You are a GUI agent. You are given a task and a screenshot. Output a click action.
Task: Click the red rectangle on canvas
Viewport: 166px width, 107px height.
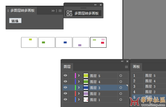pos(102,43)
